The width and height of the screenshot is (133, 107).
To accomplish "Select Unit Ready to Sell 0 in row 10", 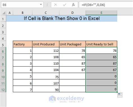I will [x=101, y=76].
